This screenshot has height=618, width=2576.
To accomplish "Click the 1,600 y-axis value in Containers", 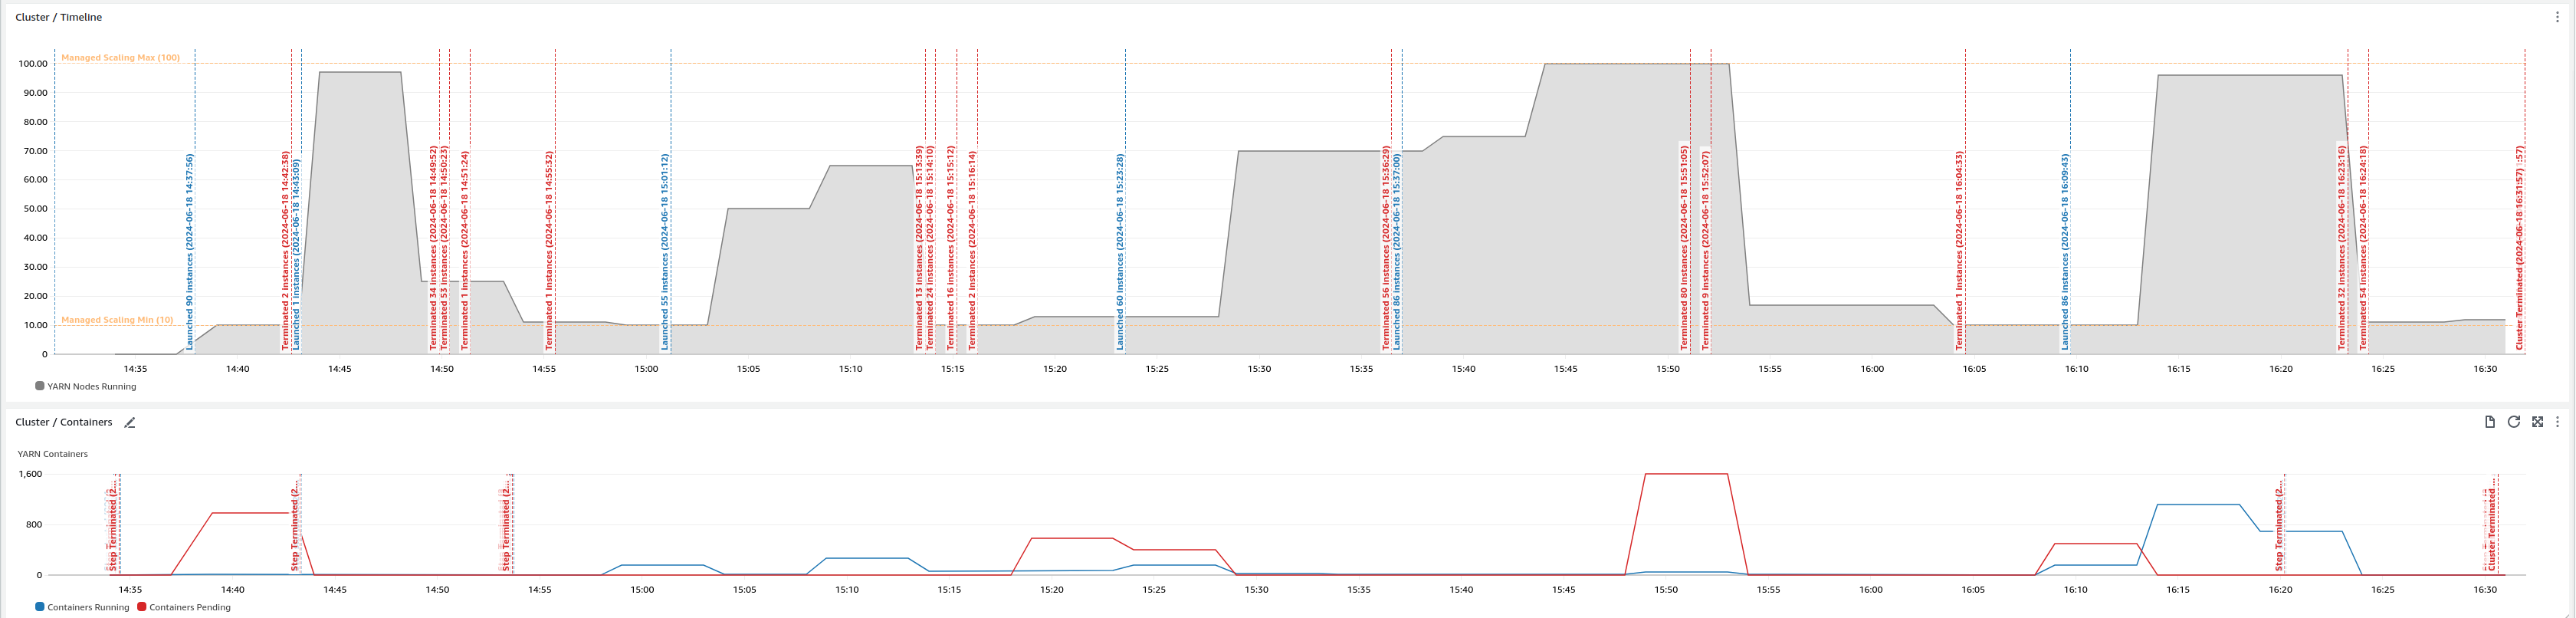I will pyautogui.click(x=30, y=474).
